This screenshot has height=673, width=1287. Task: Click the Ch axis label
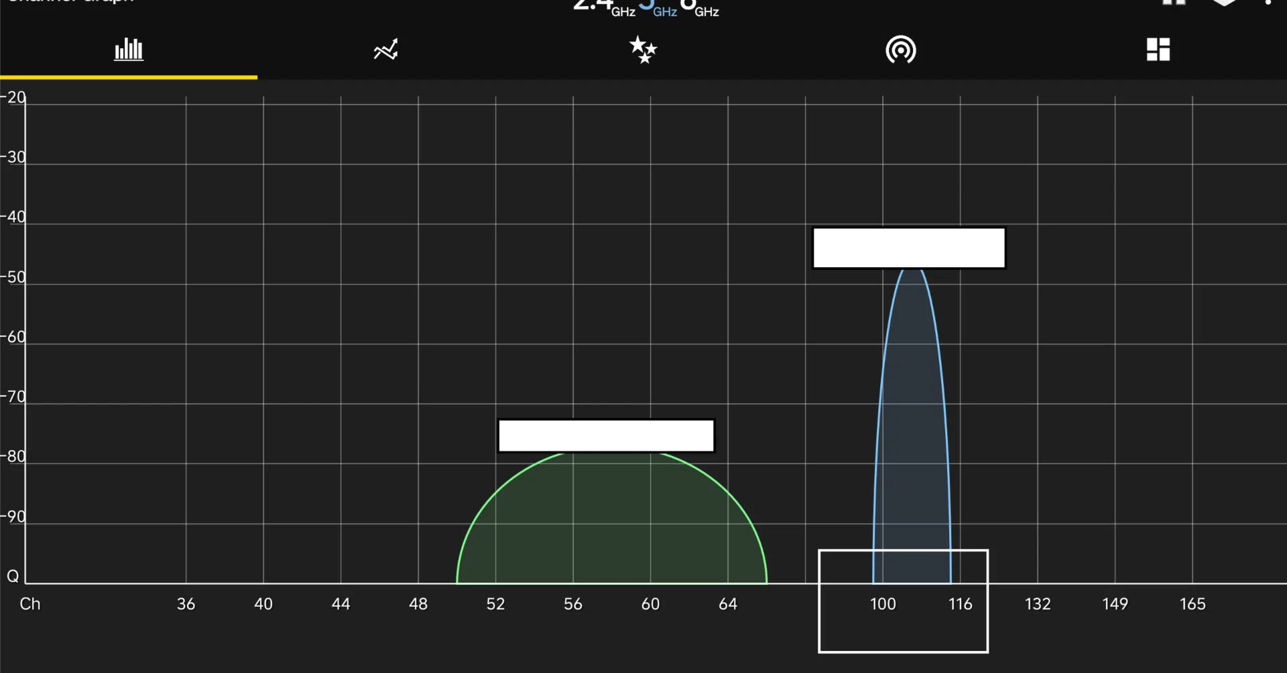(30, 604)
